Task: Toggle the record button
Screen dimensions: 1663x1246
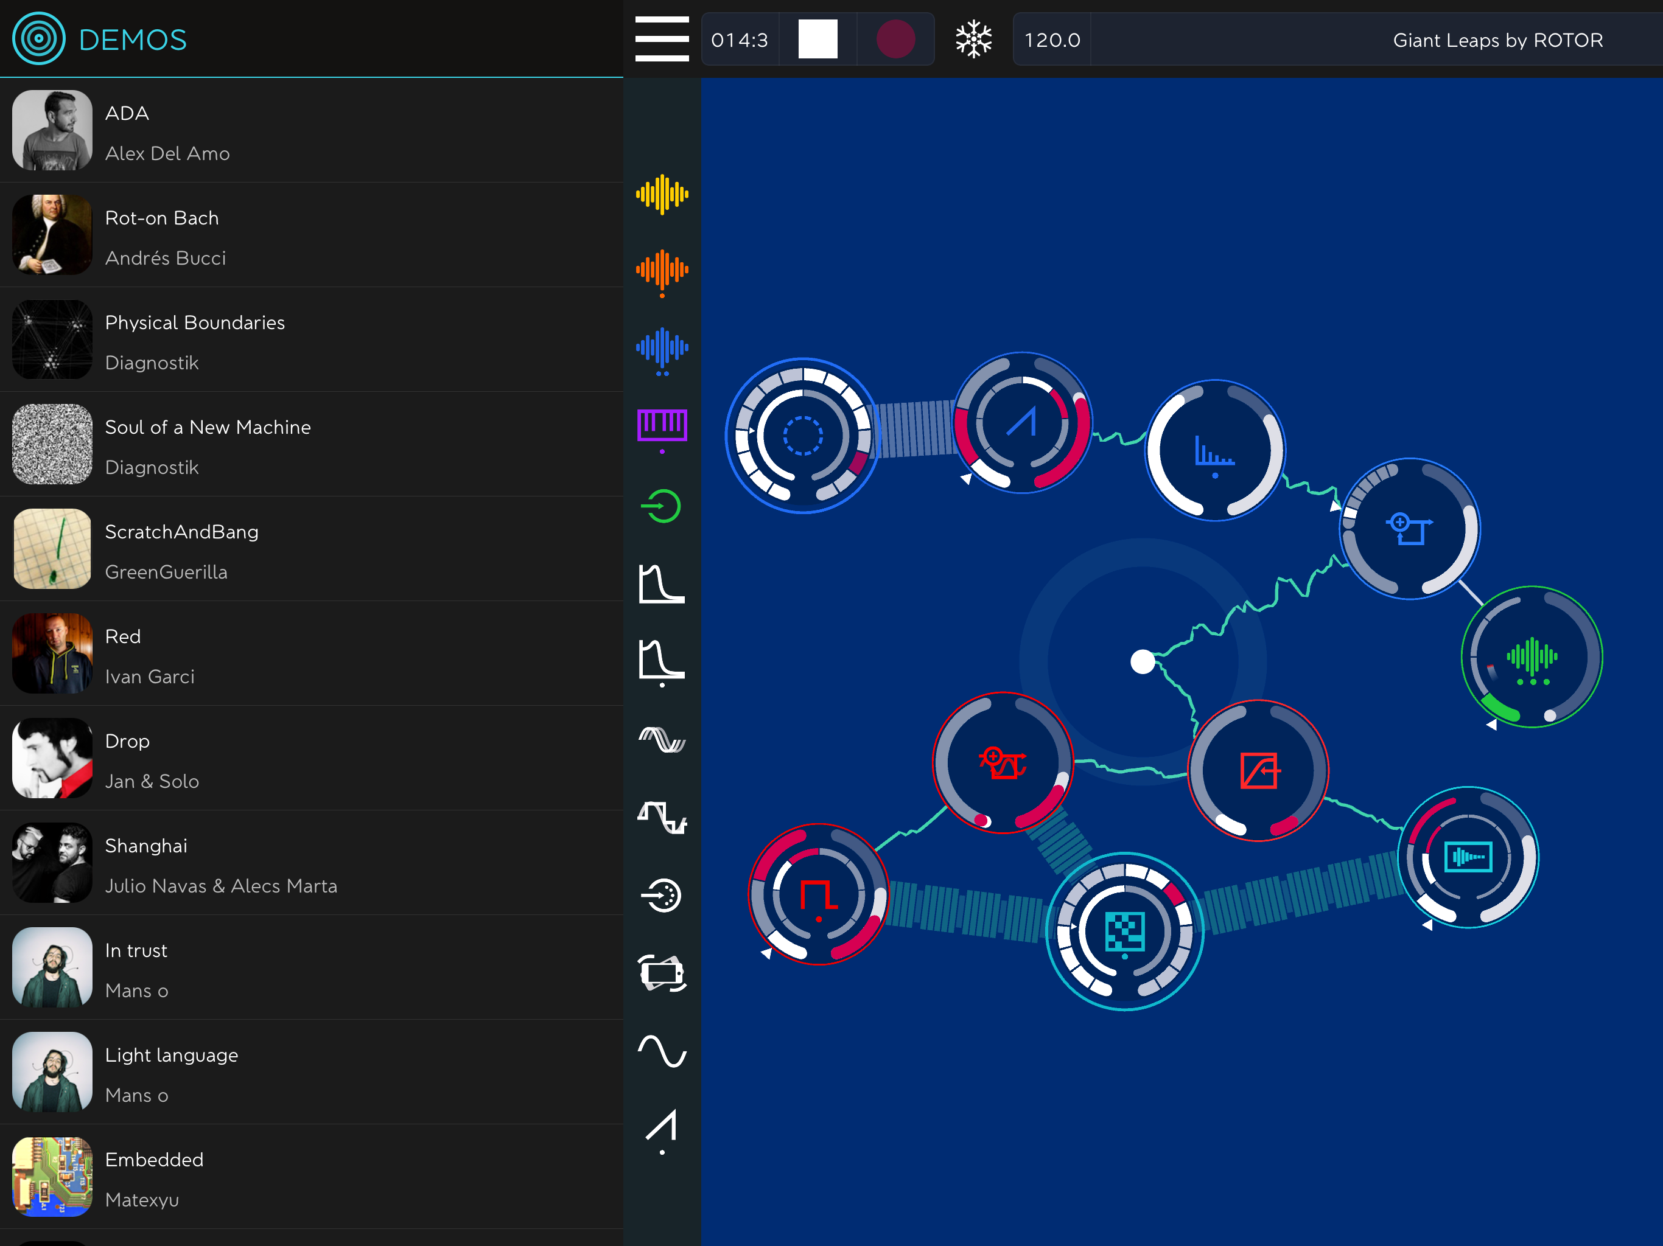Action: tap(895, 39)
